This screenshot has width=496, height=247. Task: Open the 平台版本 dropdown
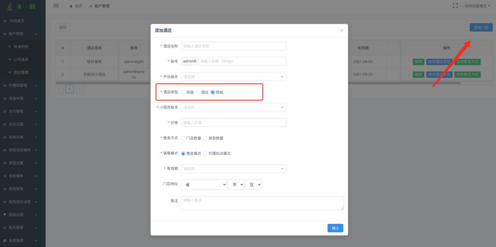[234, 76]
